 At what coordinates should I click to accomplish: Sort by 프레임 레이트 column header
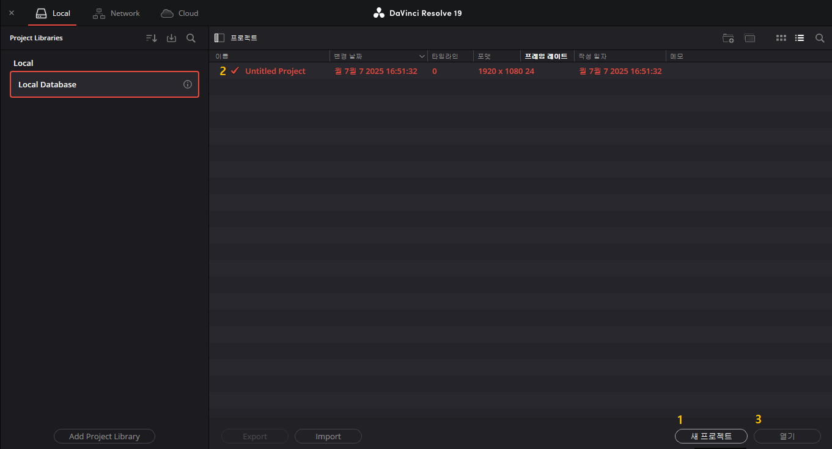(547, 56)
